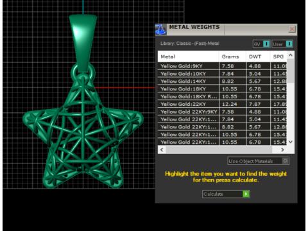Select the Yellow Gold:18KY row

tap(222, 89)
